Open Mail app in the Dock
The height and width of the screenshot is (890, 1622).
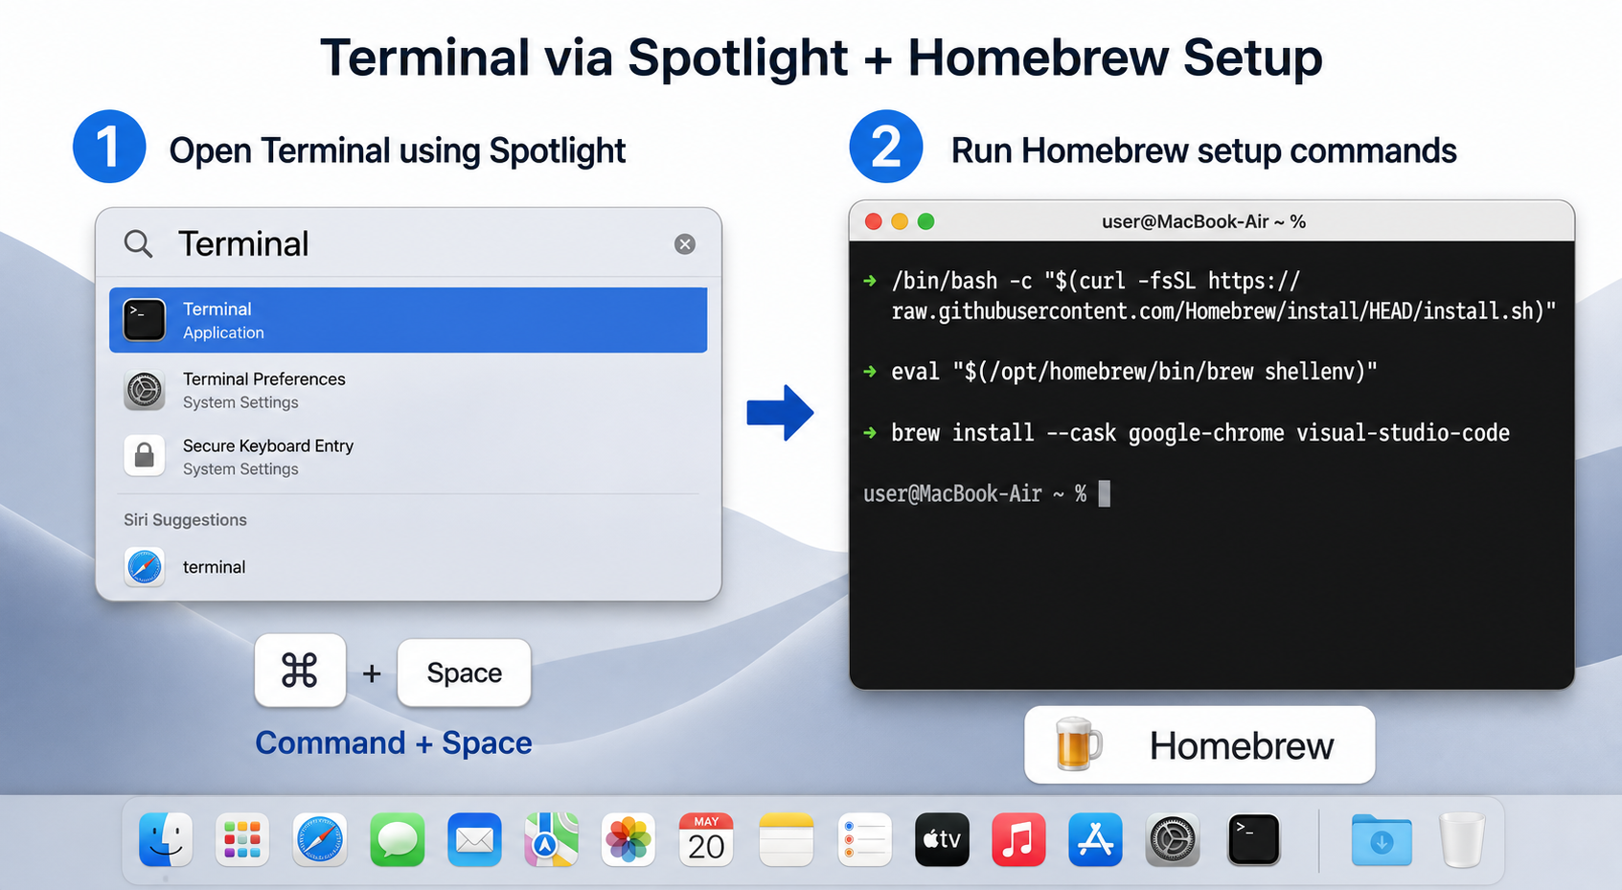click(x=474, y=840)
